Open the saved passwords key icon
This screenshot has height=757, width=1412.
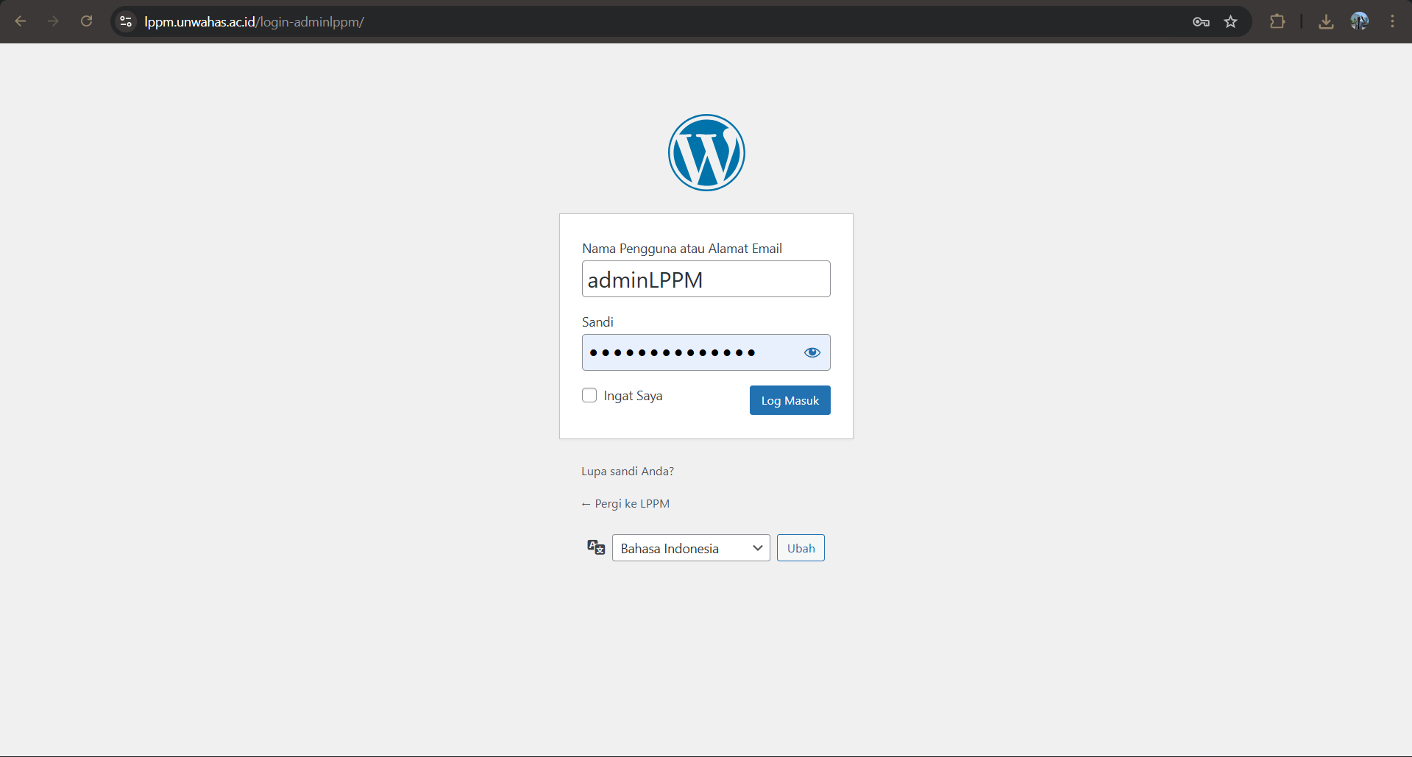pos(1201,22)
